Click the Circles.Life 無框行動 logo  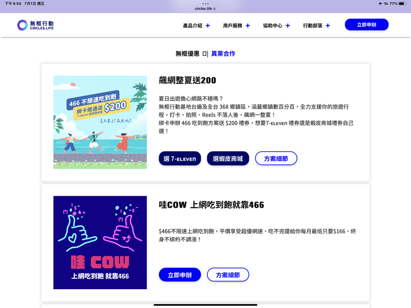click(x=35, y=25)
